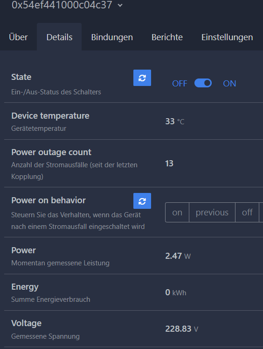Click the 0 kWh energy reading

(x=176, y=292)
